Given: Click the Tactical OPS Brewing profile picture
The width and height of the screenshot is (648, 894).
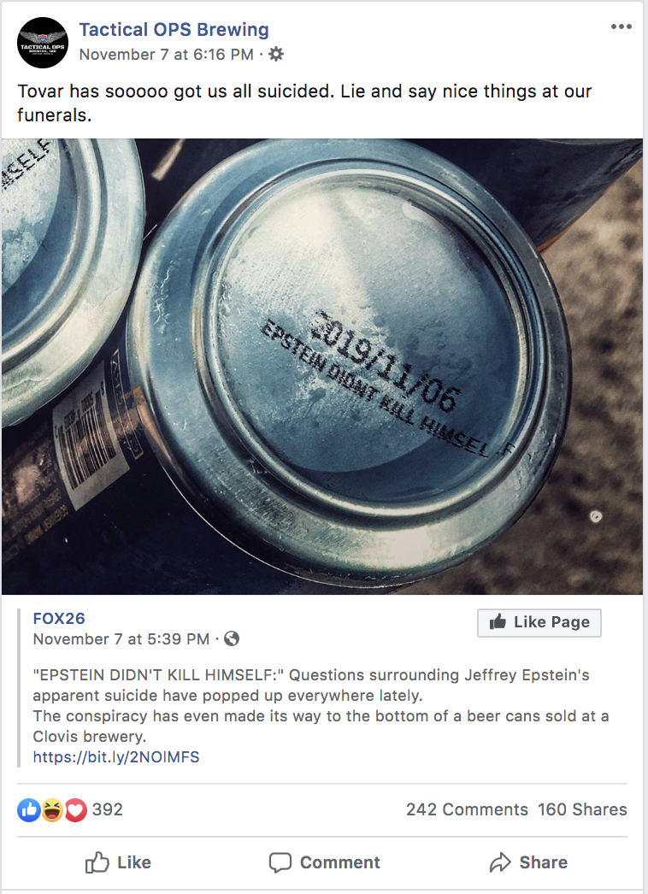Looking at the screenshot, I should pyautogui.click(x=43, y=43).
